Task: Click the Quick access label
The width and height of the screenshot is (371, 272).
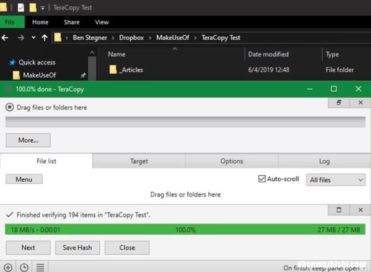Action: click(37, 62)
